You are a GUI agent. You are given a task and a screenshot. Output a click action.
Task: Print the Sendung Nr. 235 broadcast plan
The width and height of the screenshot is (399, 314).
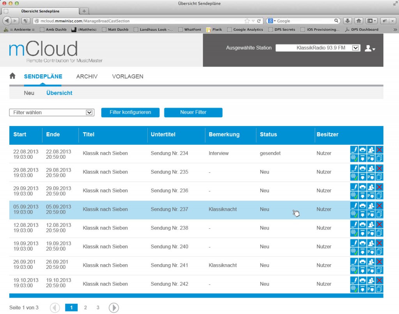(x=363, y=168)
